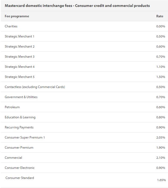Screen dimensions: 168x188
Task: Click the Rate column header
Action: pyautogui.click(x=160, y=16)
